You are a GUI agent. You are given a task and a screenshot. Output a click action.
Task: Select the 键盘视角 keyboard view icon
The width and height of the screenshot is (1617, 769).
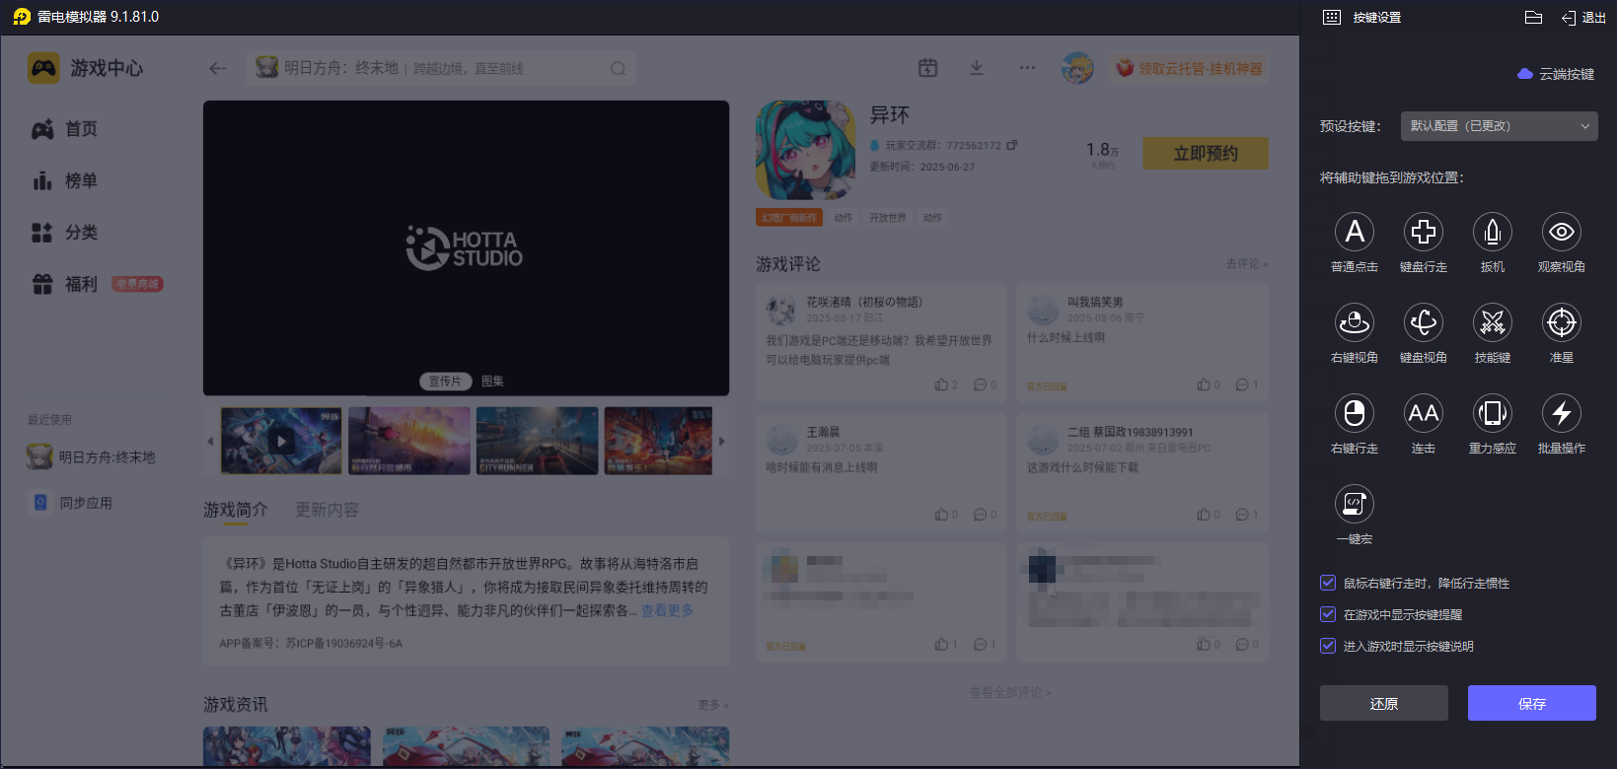(x=1424, y=322)
